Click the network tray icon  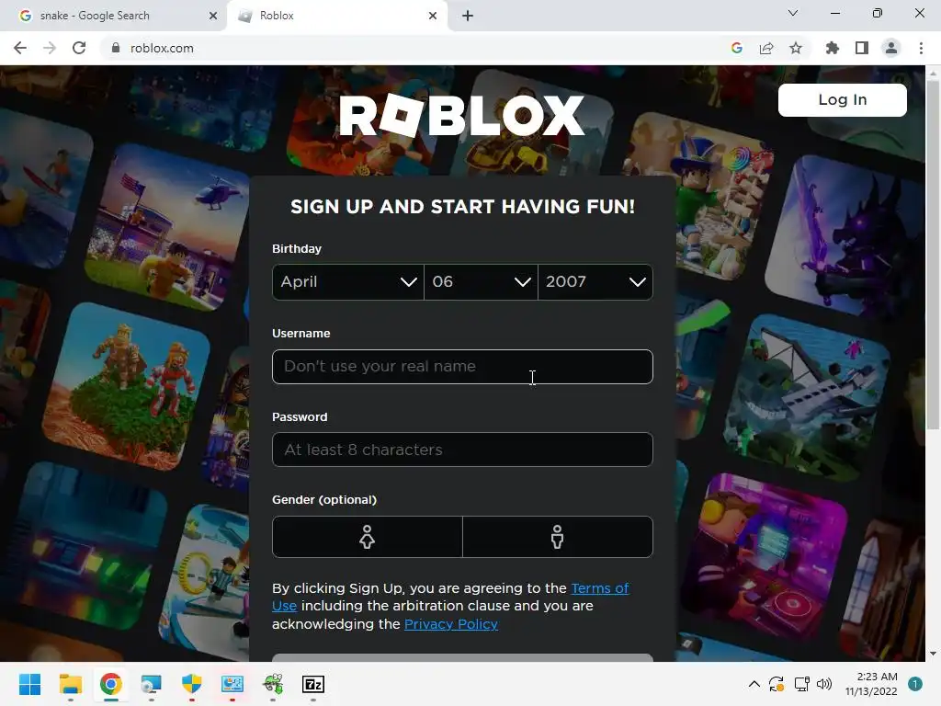coord(801,684)
